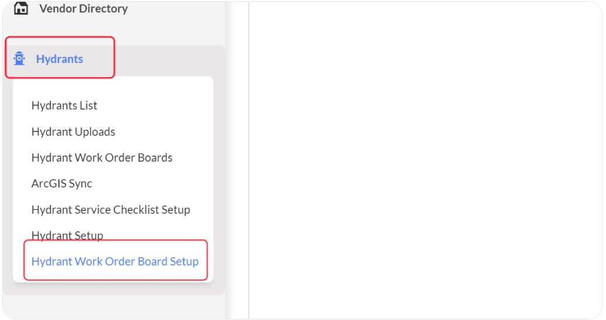Image resolution: width=606 pixels, height=320 pixels.
Task: Choose the ArcGIS Sync option
Action: (62, 183)
